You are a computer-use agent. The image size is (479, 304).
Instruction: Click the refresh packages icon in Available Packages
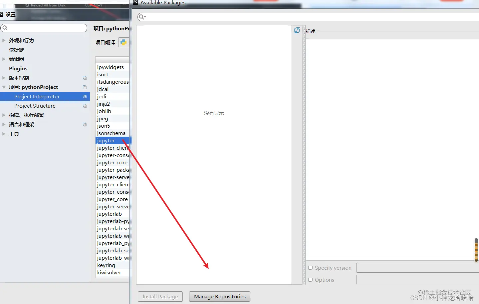(x=297, y=30)
